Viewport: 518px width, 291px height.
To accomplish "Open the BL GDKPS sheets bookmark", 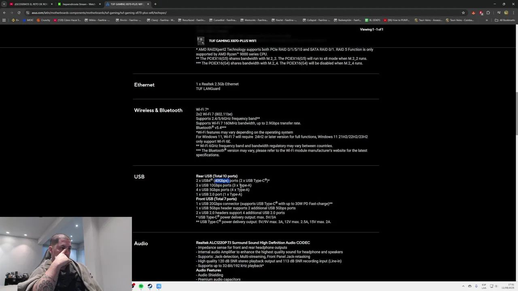I will [373, 20].
